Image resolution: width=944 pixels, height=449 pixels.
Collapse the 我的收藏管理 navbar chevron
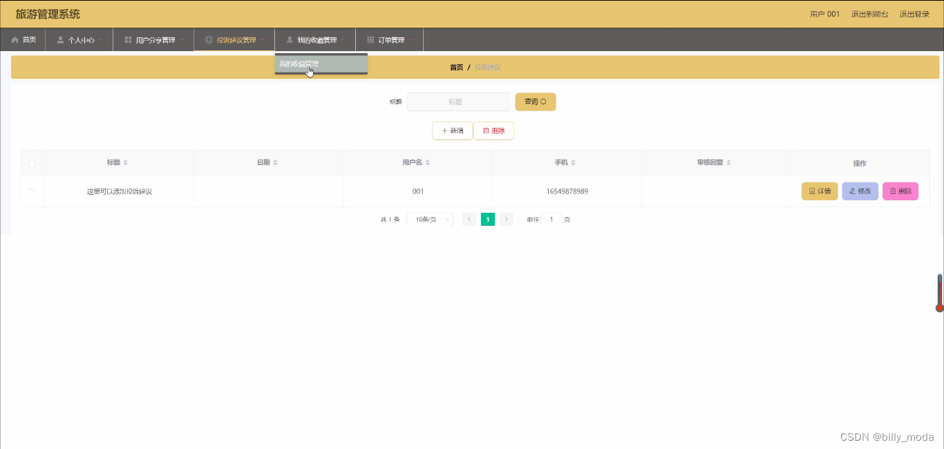pyautogui.click(x=343, y=40)
